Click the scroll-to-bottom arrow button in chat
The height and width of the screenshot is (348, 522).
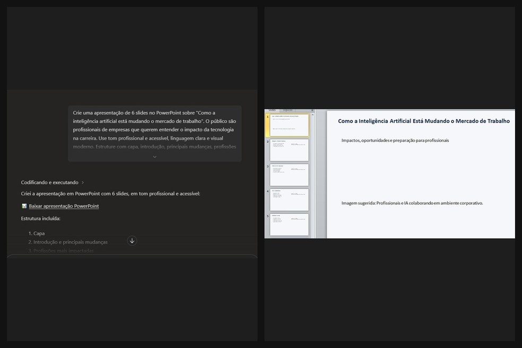click(x=132, y=241)
